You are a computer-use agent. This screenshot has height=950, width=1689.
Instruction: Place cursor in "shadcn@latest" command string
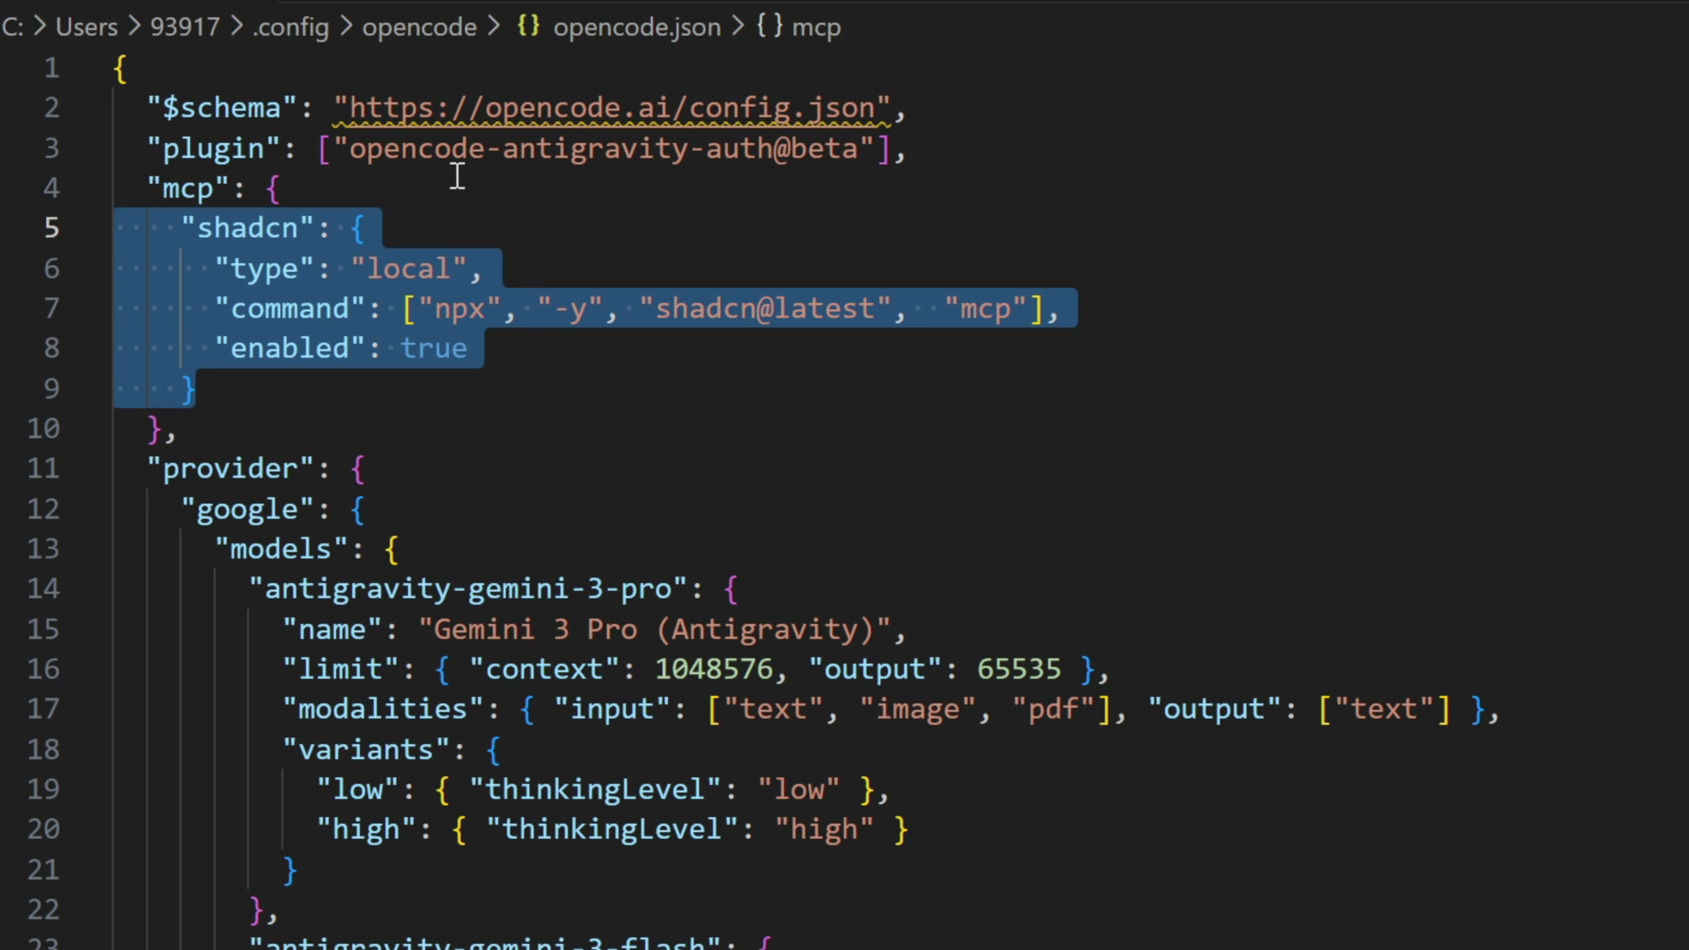[764, 308]
